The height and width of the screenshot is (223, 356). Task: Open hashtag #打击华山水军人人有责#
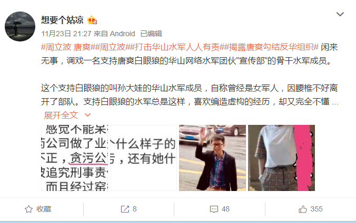pyautogui.click(x=175, y=47)
